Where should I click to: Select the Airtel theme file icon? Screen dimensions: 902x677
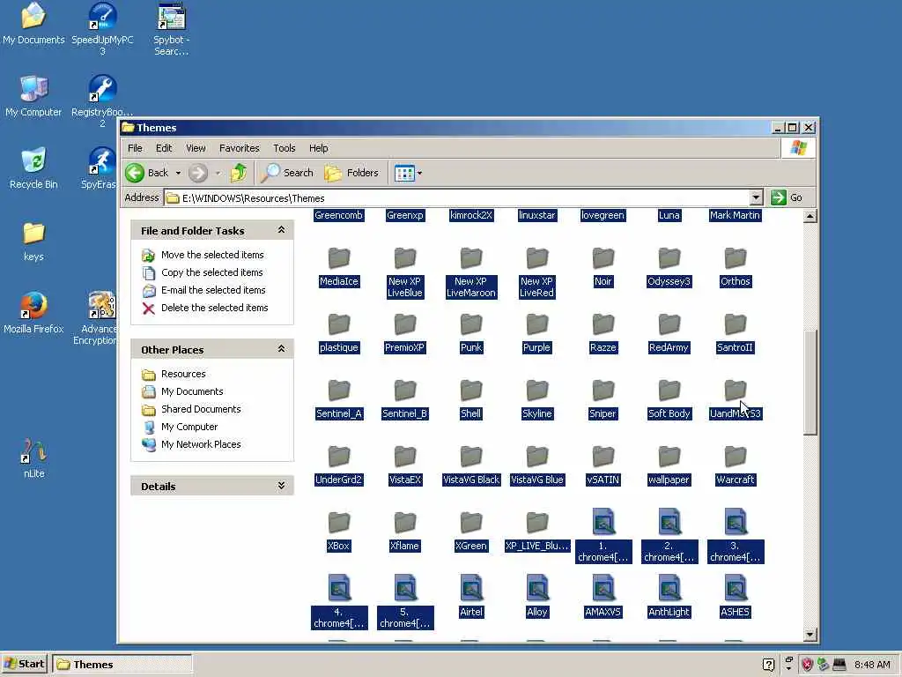point(471,588)
